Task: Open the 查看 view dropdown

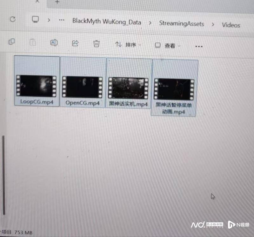Action: coord(168,45)
